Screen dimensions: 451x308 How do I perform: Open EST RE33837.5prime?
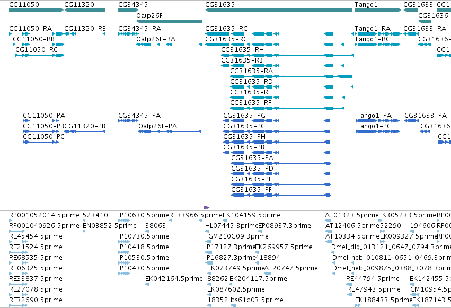click(x=36, y=279)
